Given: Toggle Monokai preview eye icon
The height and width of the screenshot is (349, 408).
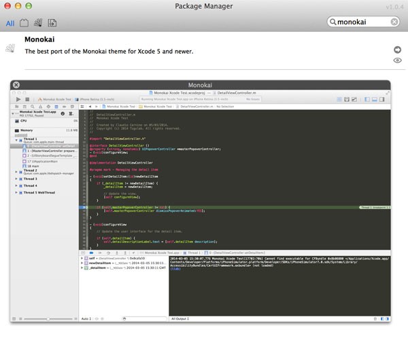Looking at the screenshot, I should click(x=397, y=60).
